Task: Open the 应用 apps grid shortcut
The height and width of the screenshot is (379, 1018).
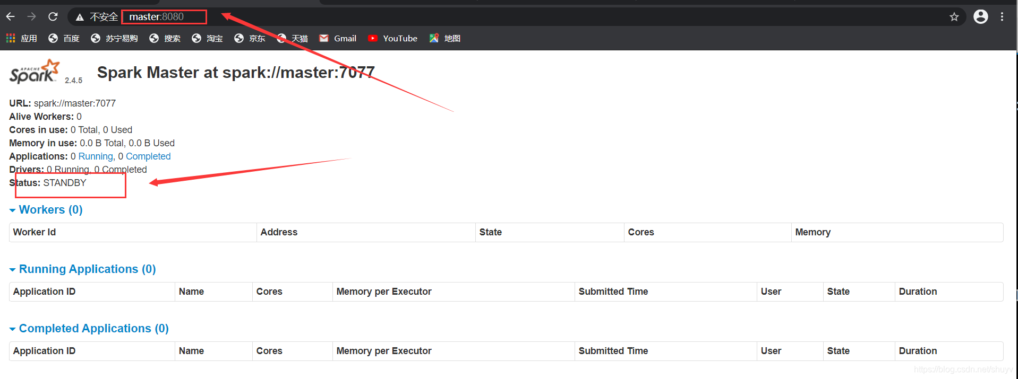Action: click(22, 38)
